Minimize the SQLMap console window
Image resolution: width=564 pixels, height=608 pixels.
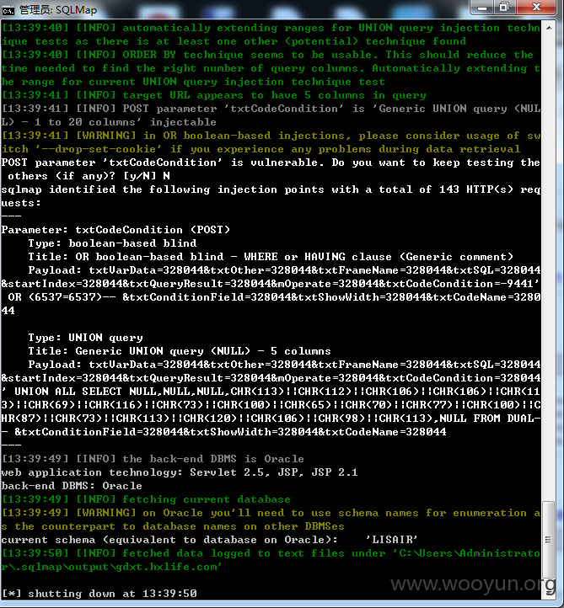click(482, 8)
